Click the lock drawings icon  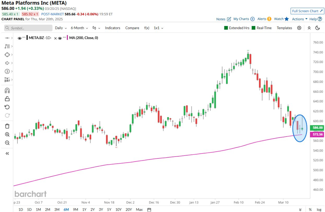7,99
